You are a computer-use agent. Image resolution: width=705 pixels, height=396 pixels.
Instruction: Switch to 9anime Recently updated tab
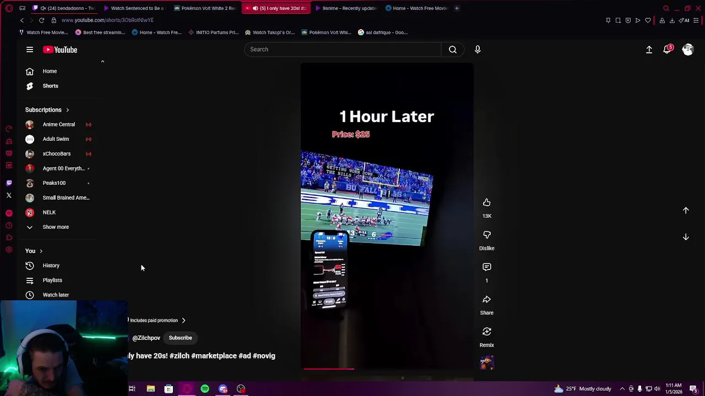click(346, 8)
